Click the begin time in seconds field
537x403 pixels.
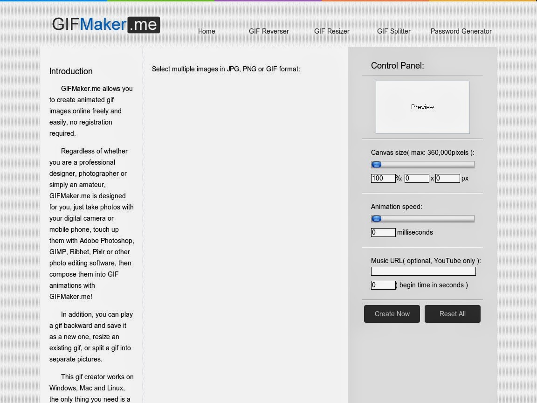[x=383, y=285]
